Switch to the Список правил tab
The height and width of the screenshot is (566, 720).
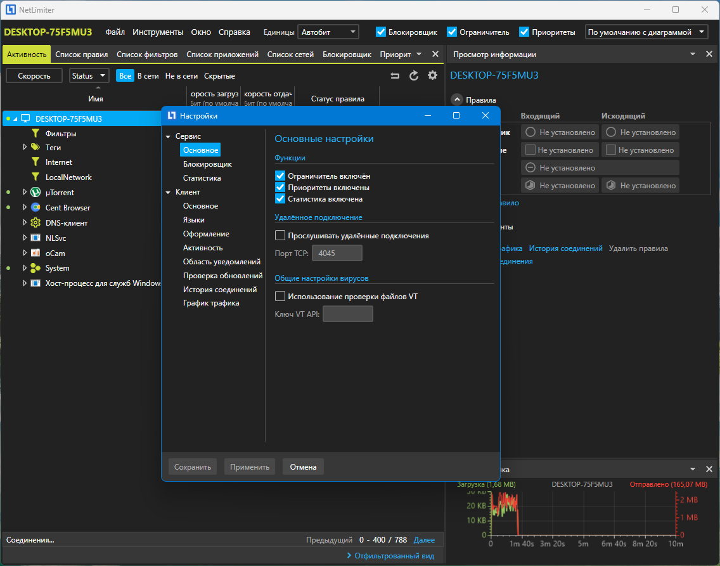pyautogui.click(x=82, y=55)
